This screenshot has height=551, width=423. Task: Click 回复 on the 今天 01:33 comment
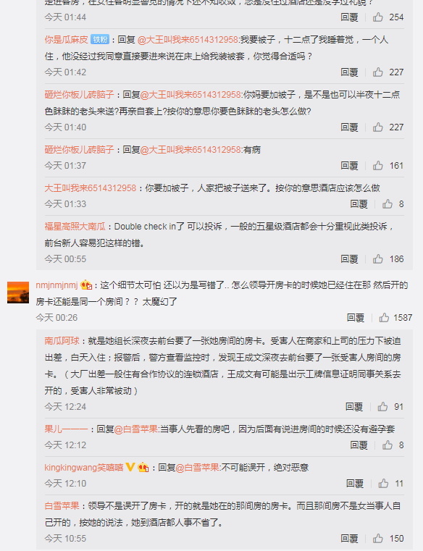point(359,204)
